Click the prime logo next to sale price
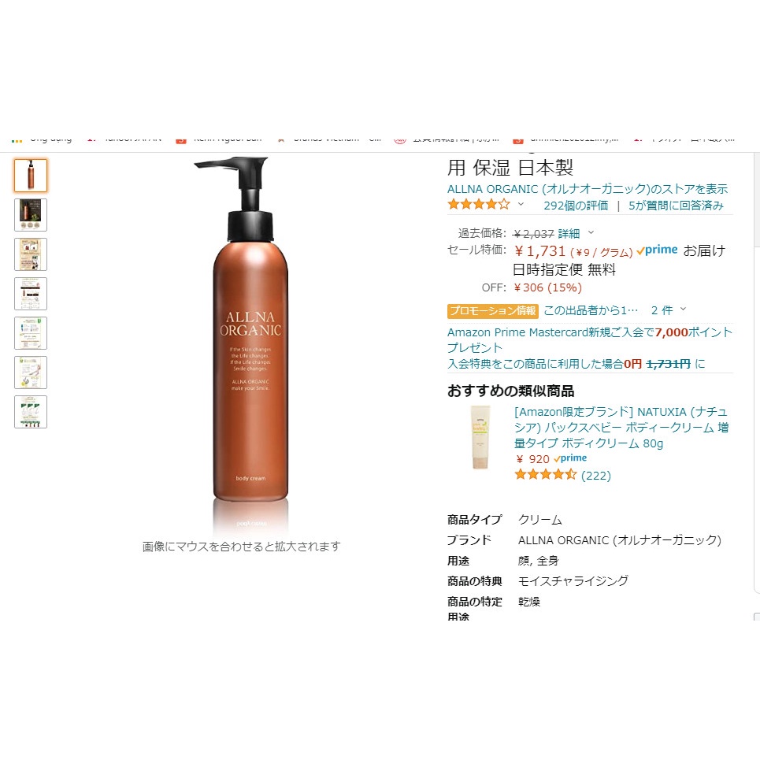This screenshot has height=760, width=760. (657, 250)
